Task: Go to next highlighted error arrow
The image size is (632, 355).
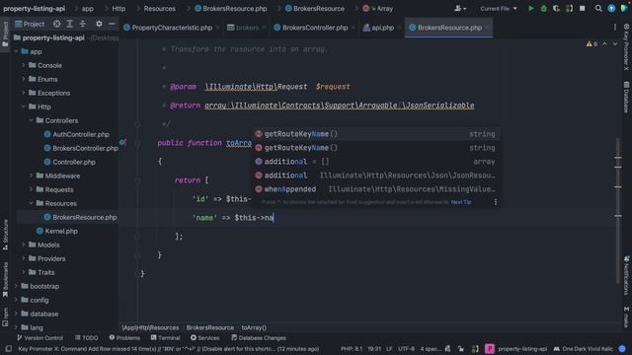Action: (x=615, y=43)
